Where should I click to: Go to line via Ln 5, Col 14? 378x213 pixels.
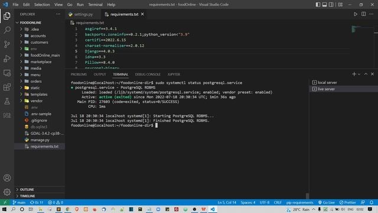pyautogui.click(x=227, y=202)
